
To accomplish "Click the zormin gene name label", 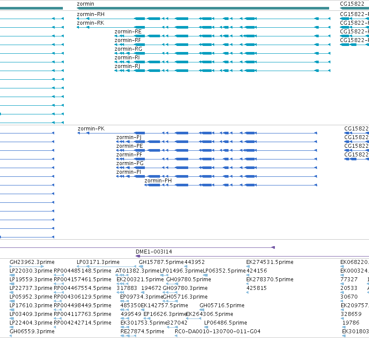I will (85, 4).
